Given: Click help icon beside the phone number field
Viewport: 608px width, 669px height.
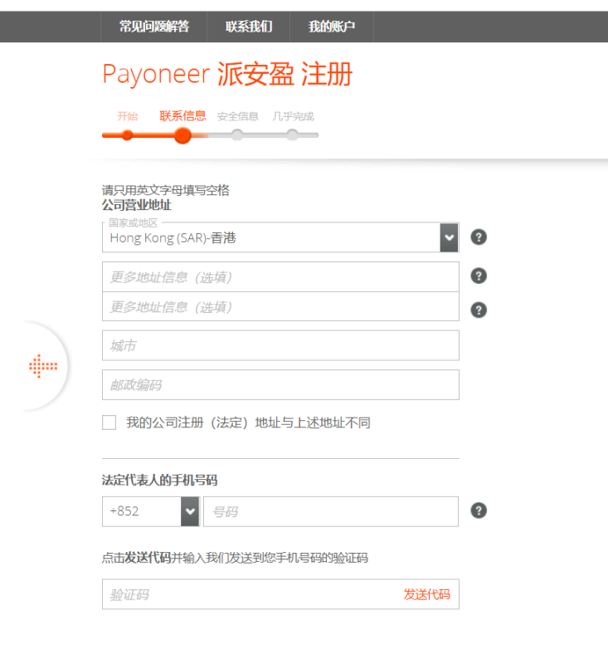Looking at the screenshot, I should click(x=479, y=510).
